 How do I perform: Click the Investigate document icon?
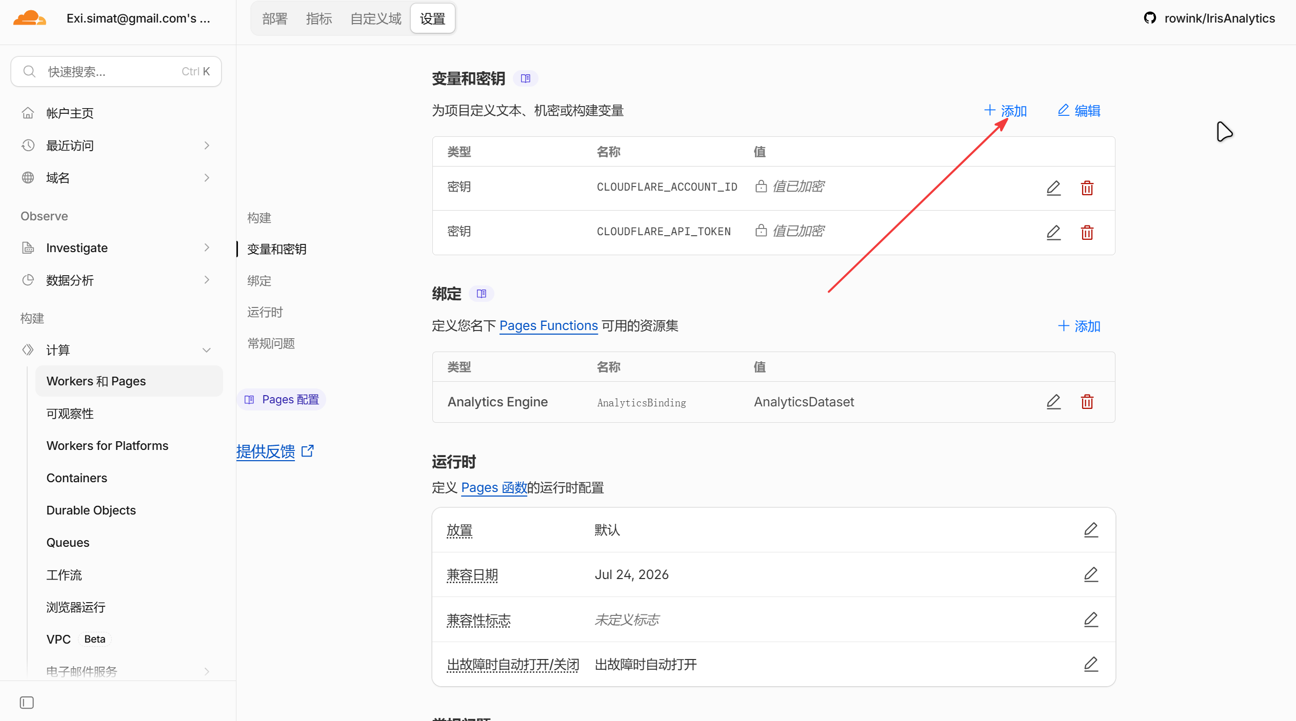[28, 248]
